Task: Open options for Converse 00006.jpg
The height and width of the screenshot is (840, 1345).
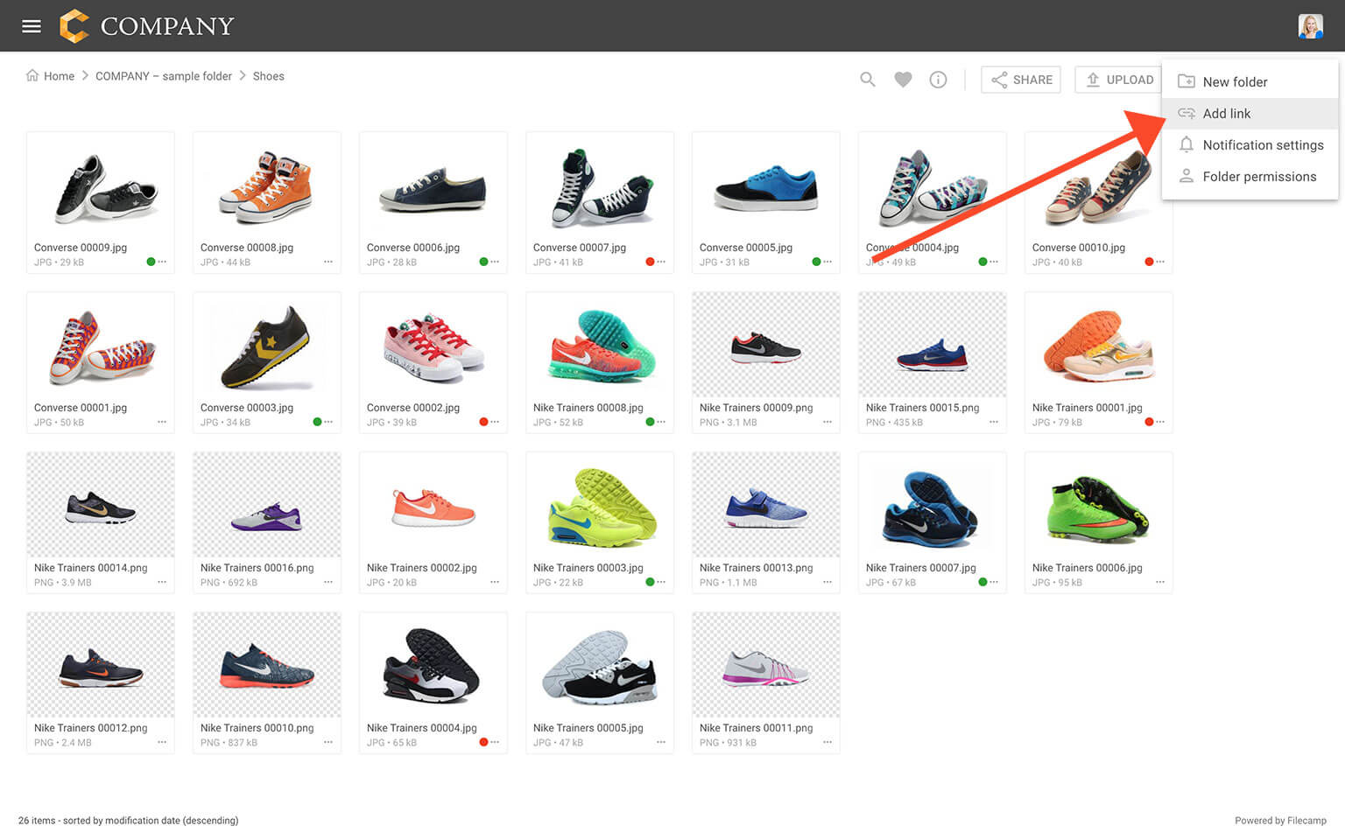Action: (x=495, y=262)
